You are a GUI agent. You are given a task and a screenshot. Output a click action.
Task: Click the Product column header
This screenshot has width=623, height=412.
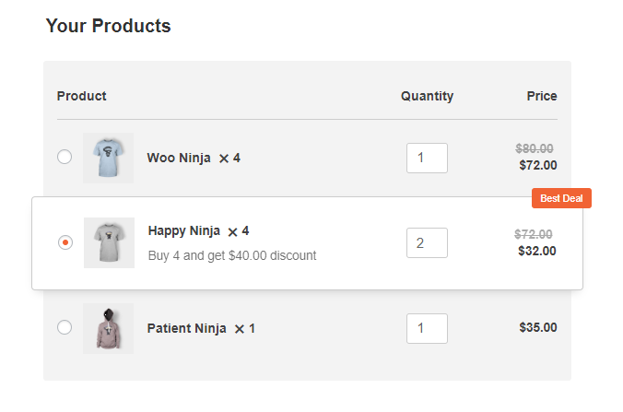81,96
